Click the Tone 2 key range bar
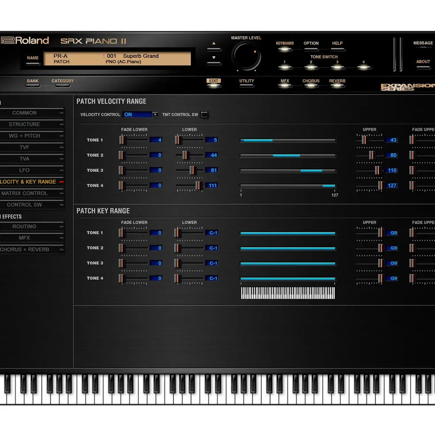This screenshot has height=436, width=435. (288, 248)
